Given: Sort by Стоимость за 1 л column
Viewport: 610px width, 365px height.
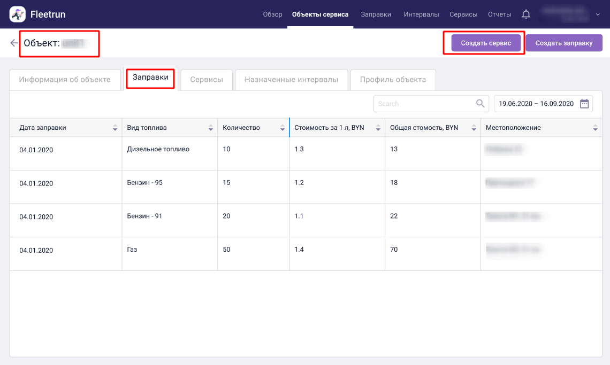Looking at the screenshot, I should pyautogui.click(x=378, y=128).
